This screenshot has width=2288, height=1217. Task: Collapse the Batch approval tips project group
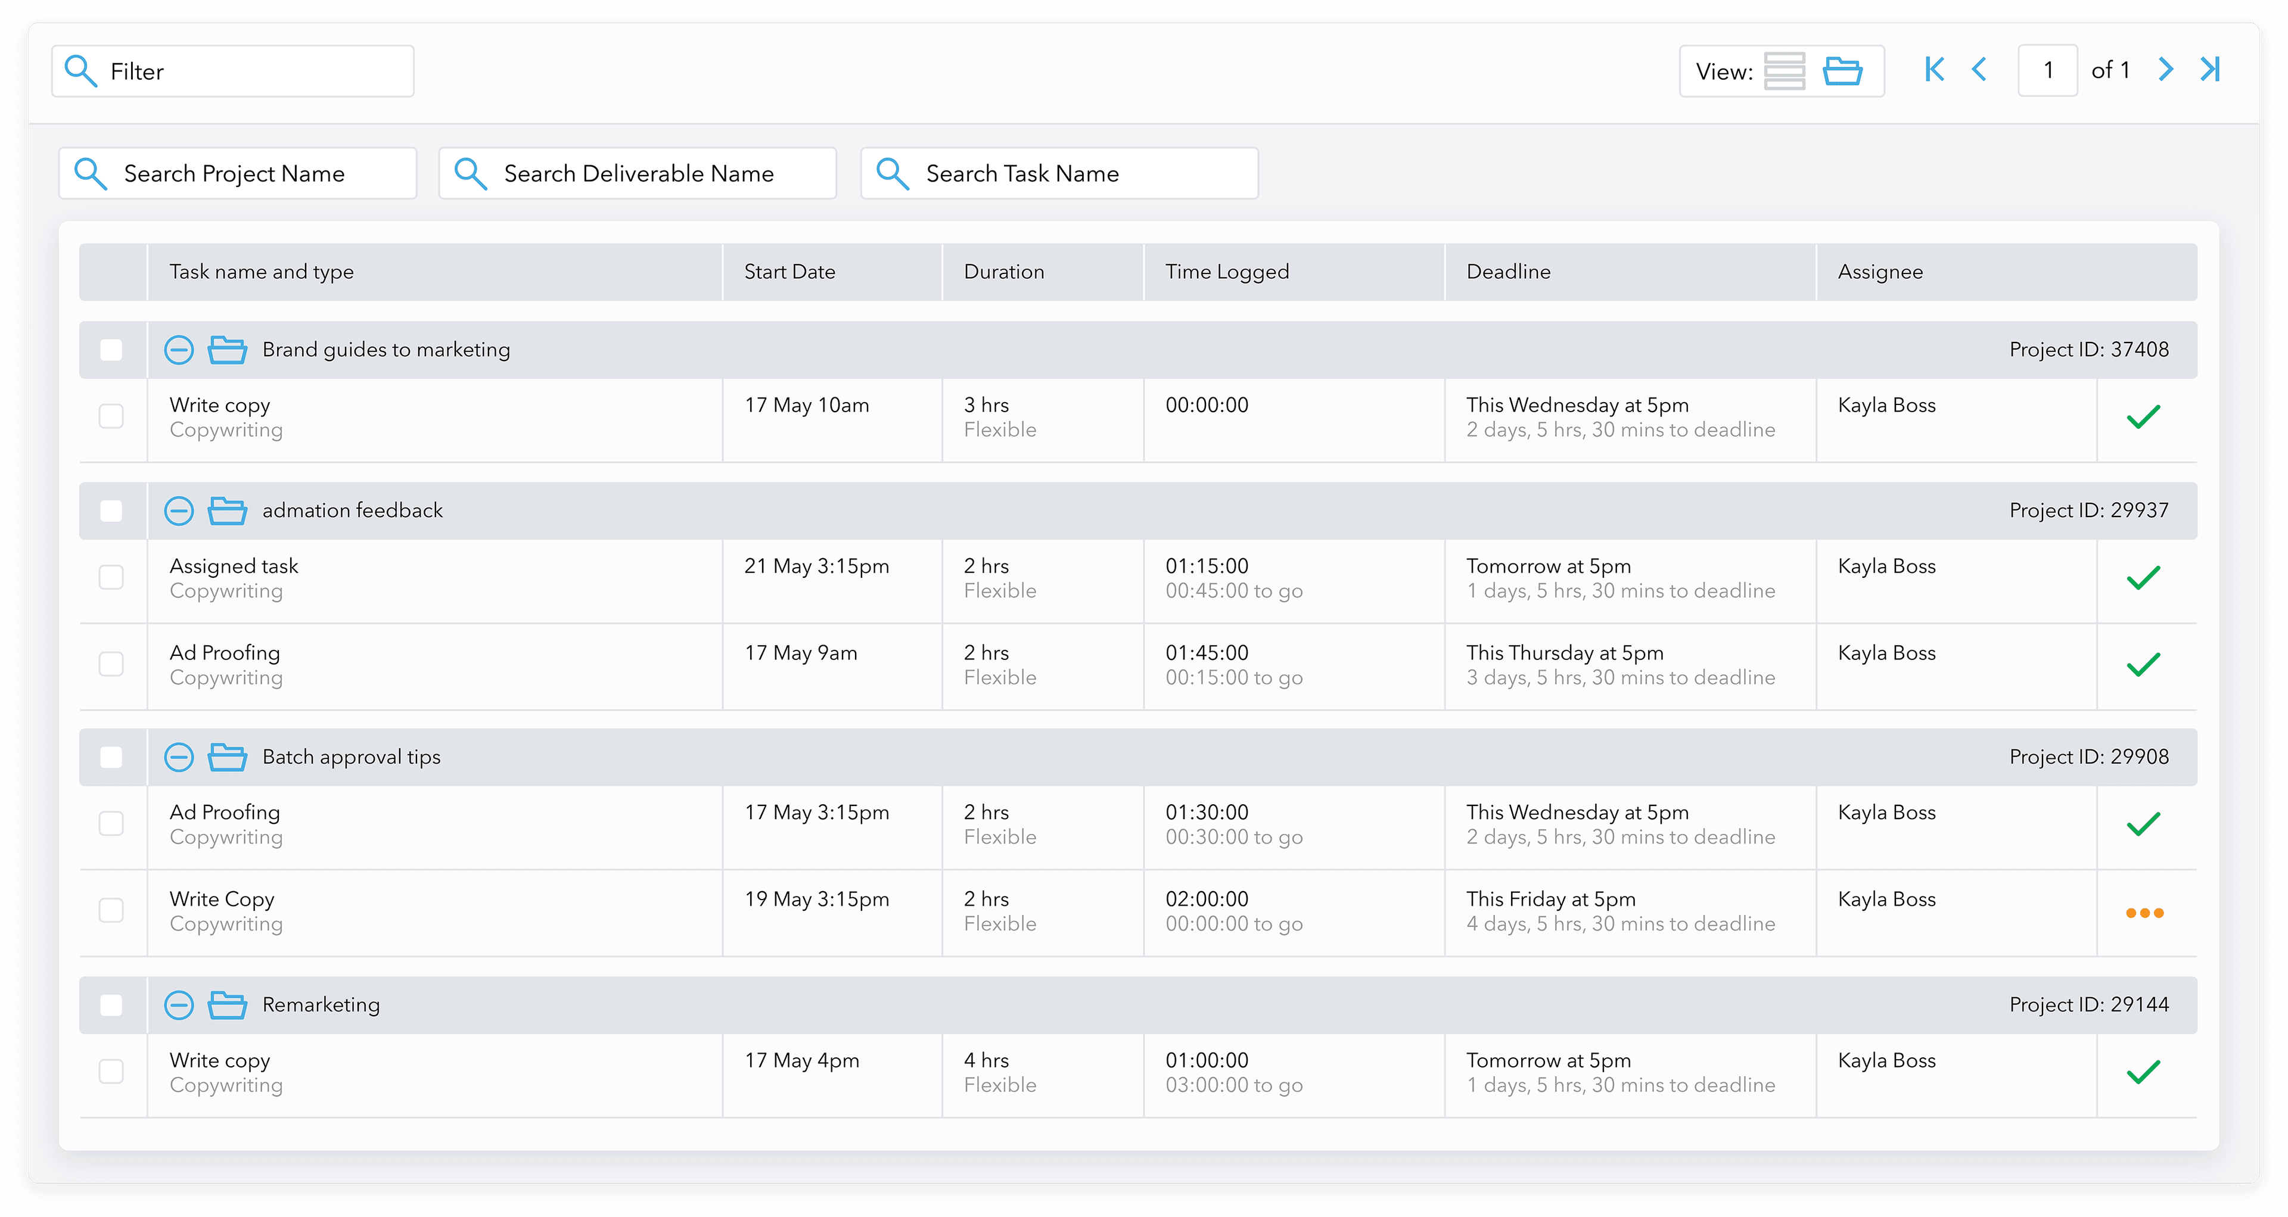[179, 757]
